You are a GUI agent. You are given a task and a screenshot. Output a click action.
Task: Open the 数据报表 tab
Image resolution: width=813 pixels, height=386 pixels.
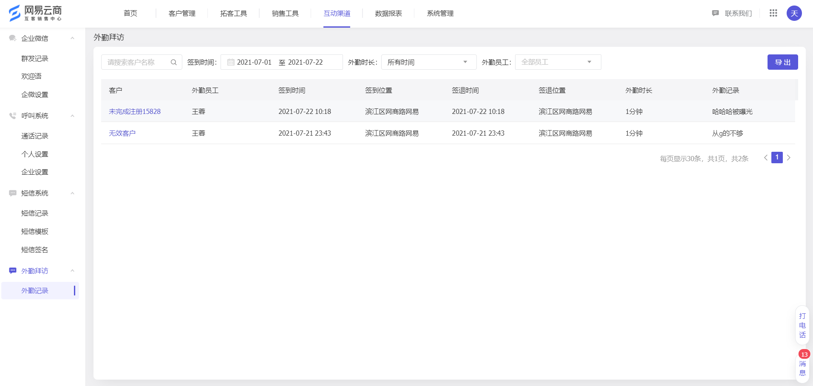pyautogui.click(x=388, y=13)
